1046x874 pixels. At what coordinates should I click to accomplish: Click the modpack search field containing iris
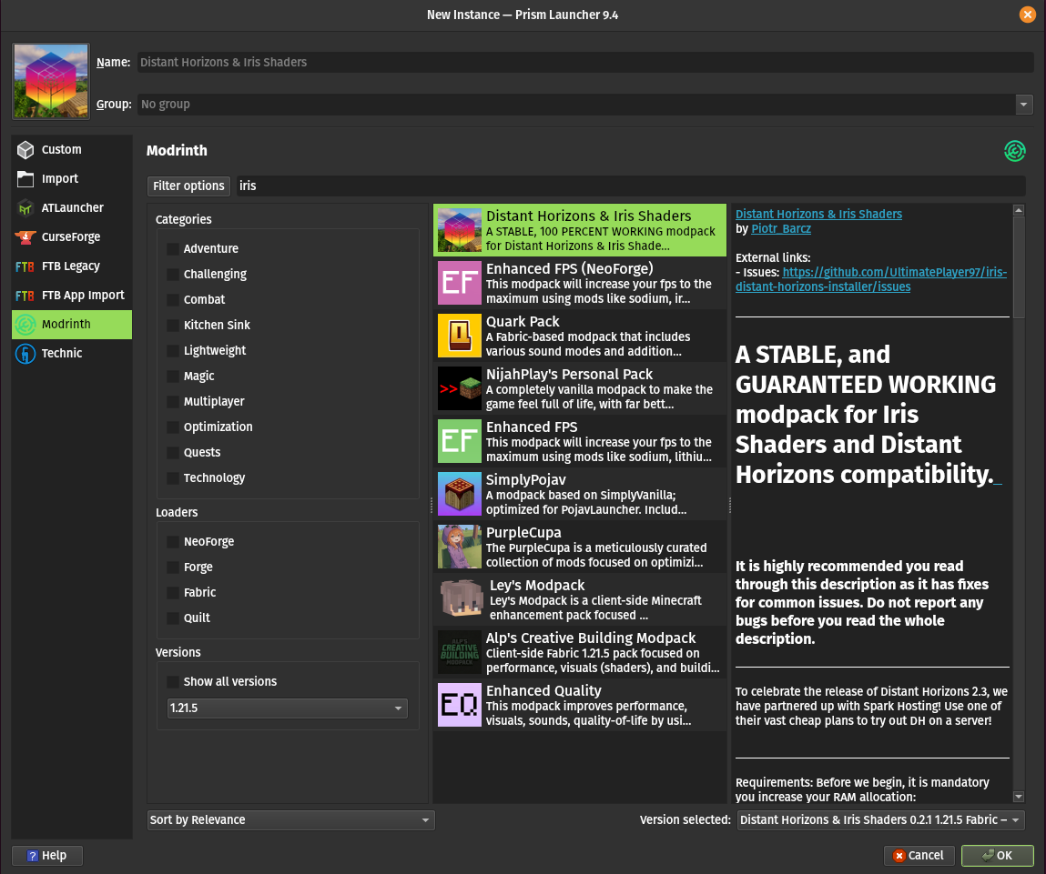(630, 186)
